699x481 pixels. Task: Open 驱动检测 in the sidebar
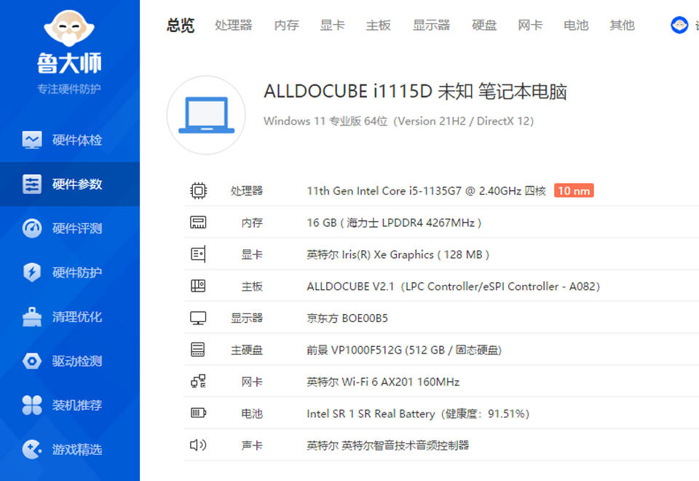coord(70,361)
